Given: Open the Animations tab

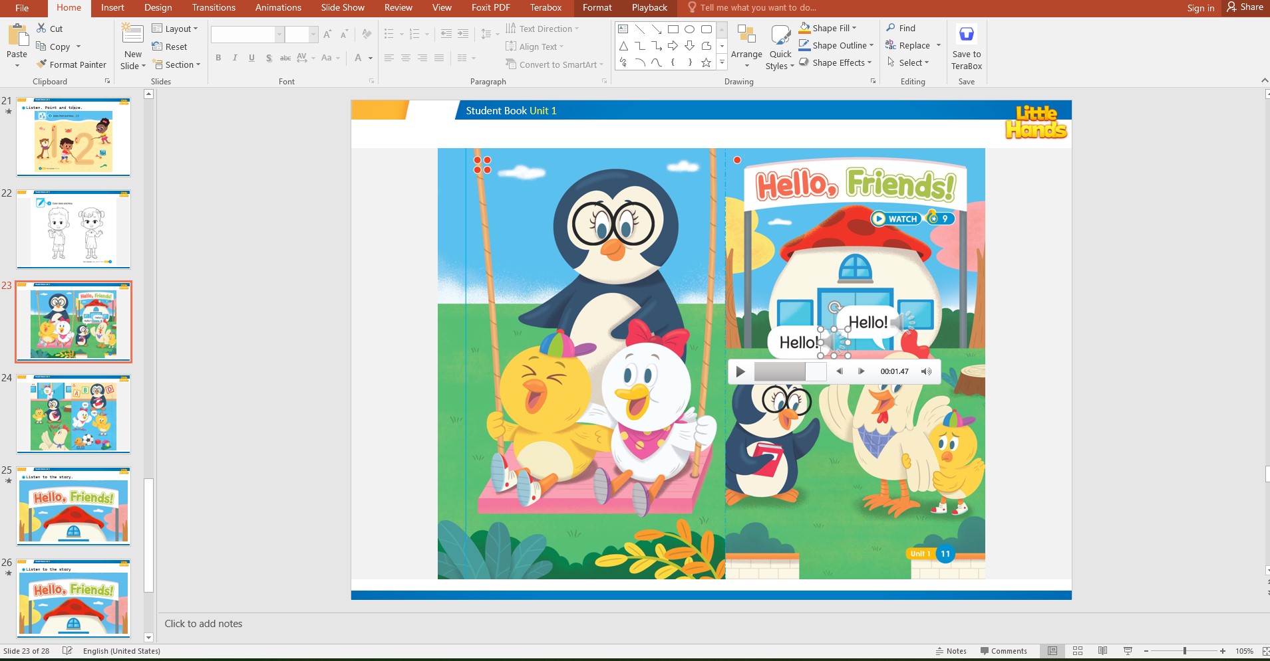Looking at the screenshot, I should coord(278,8).
